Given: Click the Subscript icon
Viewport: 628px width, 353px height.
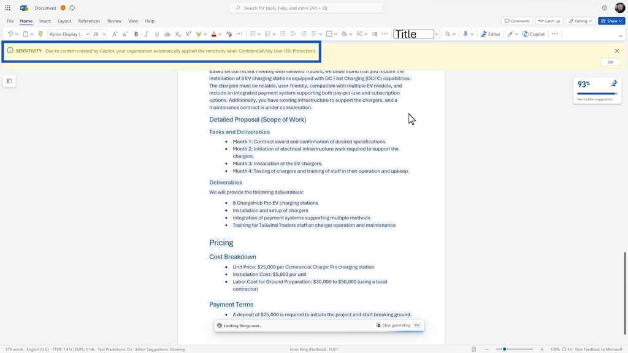Looking at the screenshot, I should point(178,34).
